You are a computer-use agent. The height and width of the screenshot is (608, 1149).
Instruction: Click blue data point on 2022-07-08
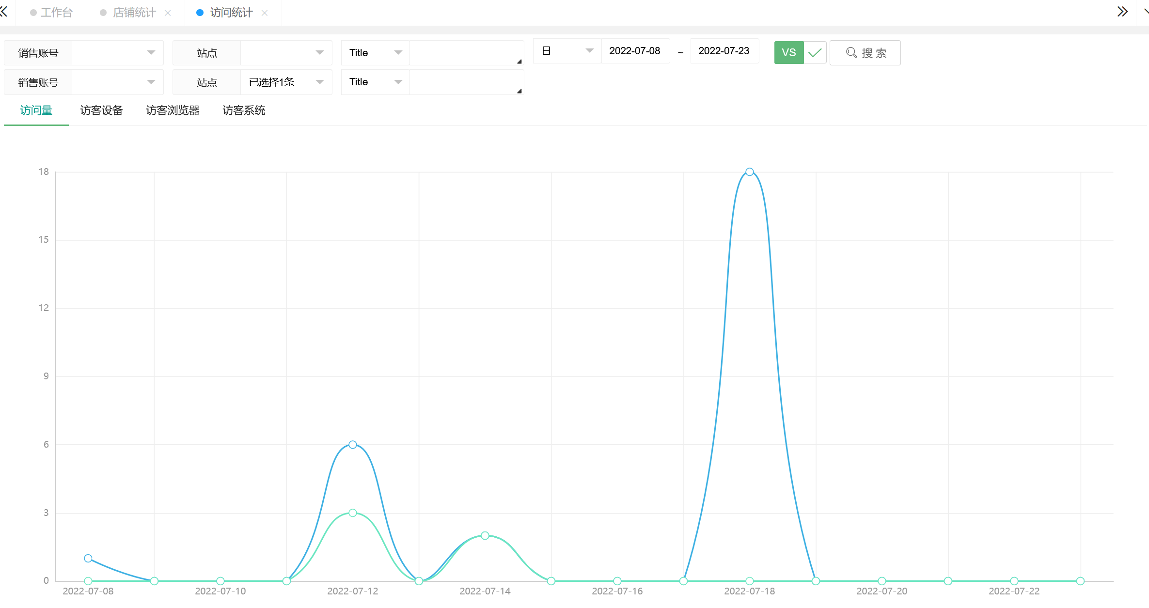pyautogui.click(x=88, y=559)
